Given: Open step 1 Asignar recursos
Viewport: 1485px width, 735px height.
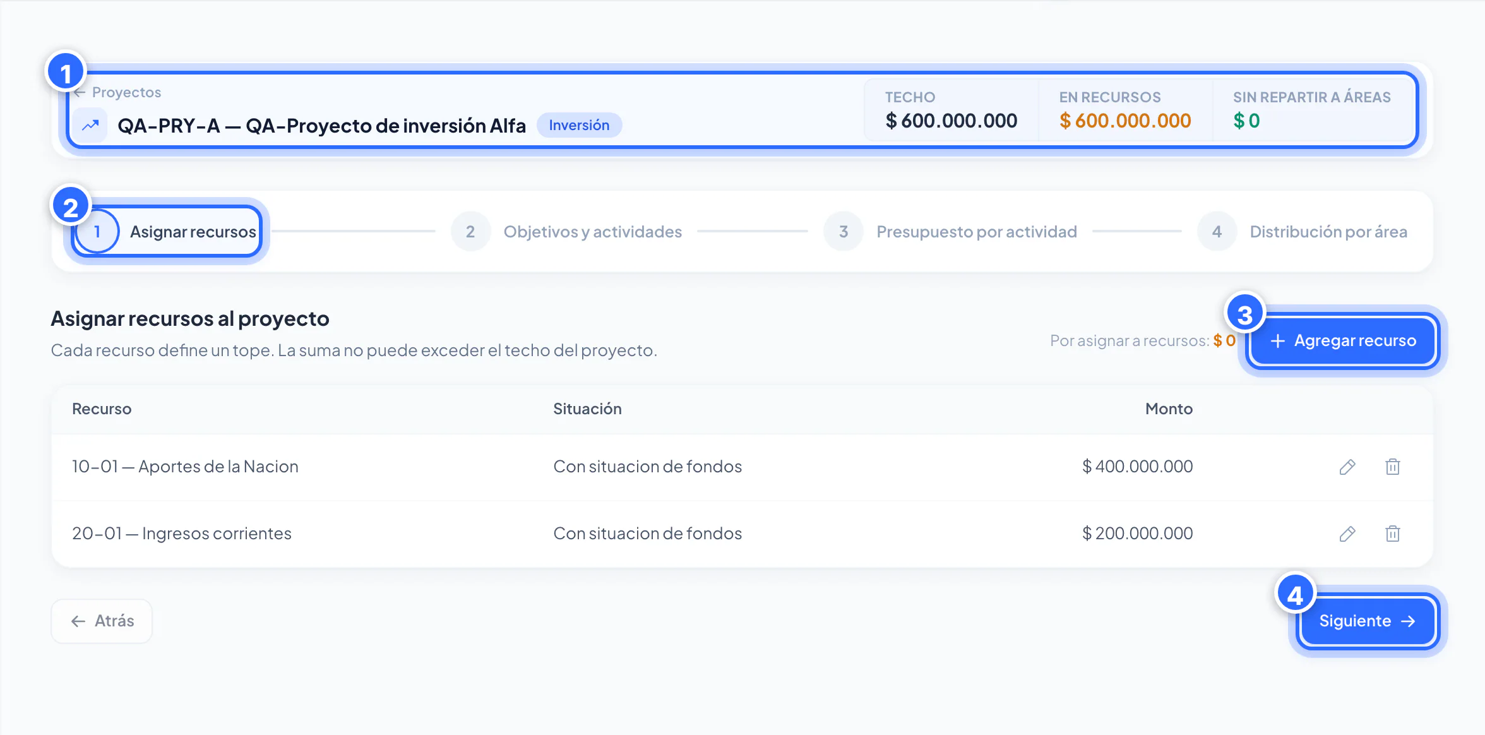Looking at the screenshot, I should tap(167, 232).
